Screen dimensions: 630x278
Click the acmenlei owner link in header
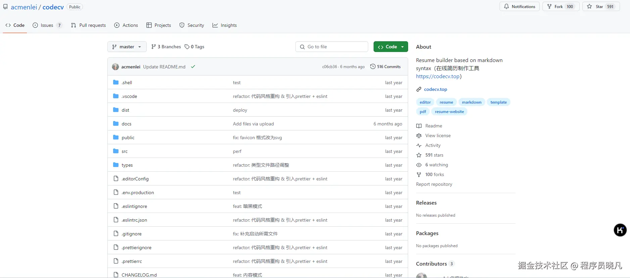click(x=24, y=7)
